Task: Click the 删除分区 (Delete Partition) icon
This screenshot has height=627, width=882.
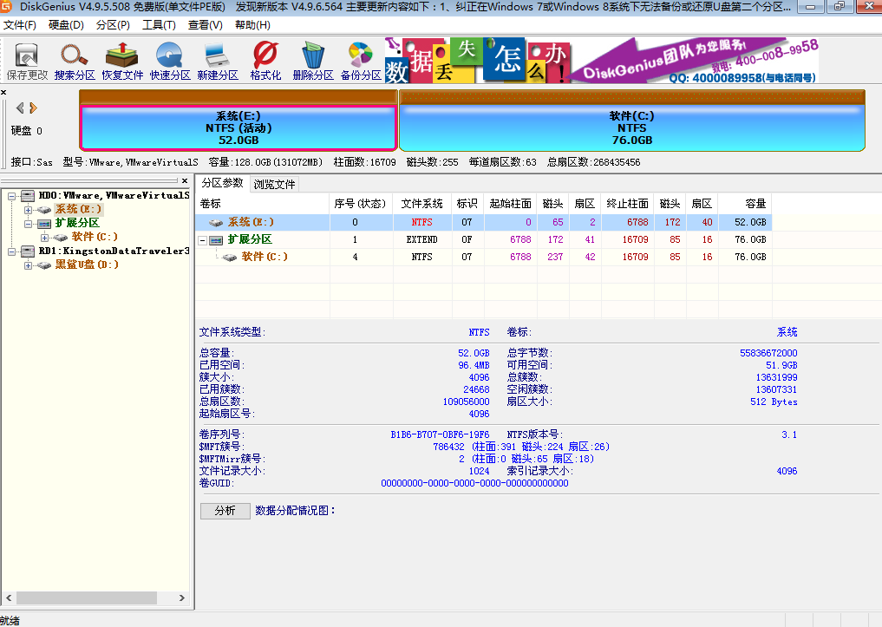Action: [x=312, y=61]
